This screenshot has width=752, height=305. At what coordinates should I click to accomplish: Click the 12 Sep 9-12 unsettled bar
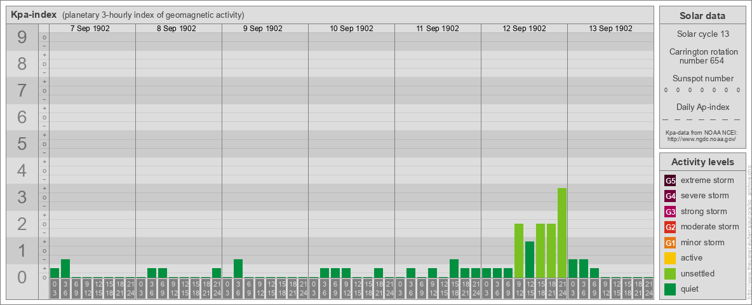[519, 250]
